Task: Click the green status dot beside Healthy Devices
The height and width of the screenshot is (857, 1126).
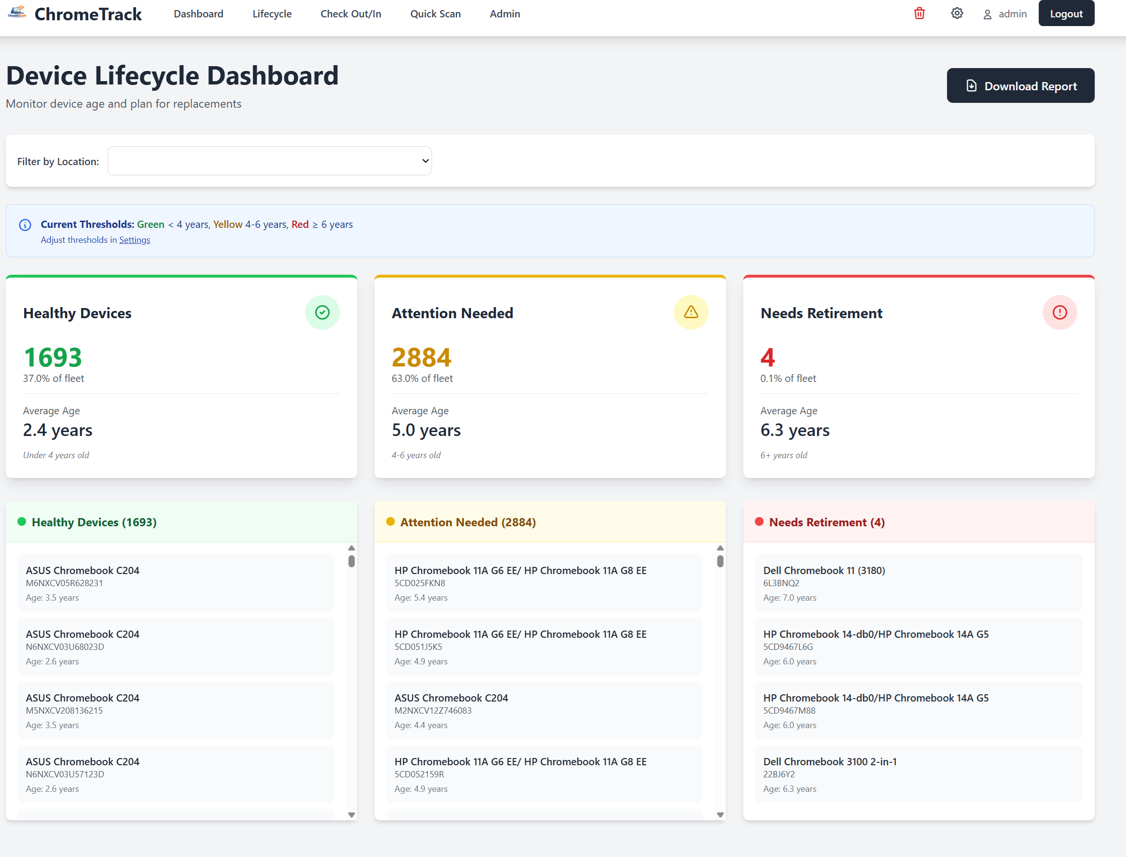Action: pyautogui.click(x=21, y=521)
